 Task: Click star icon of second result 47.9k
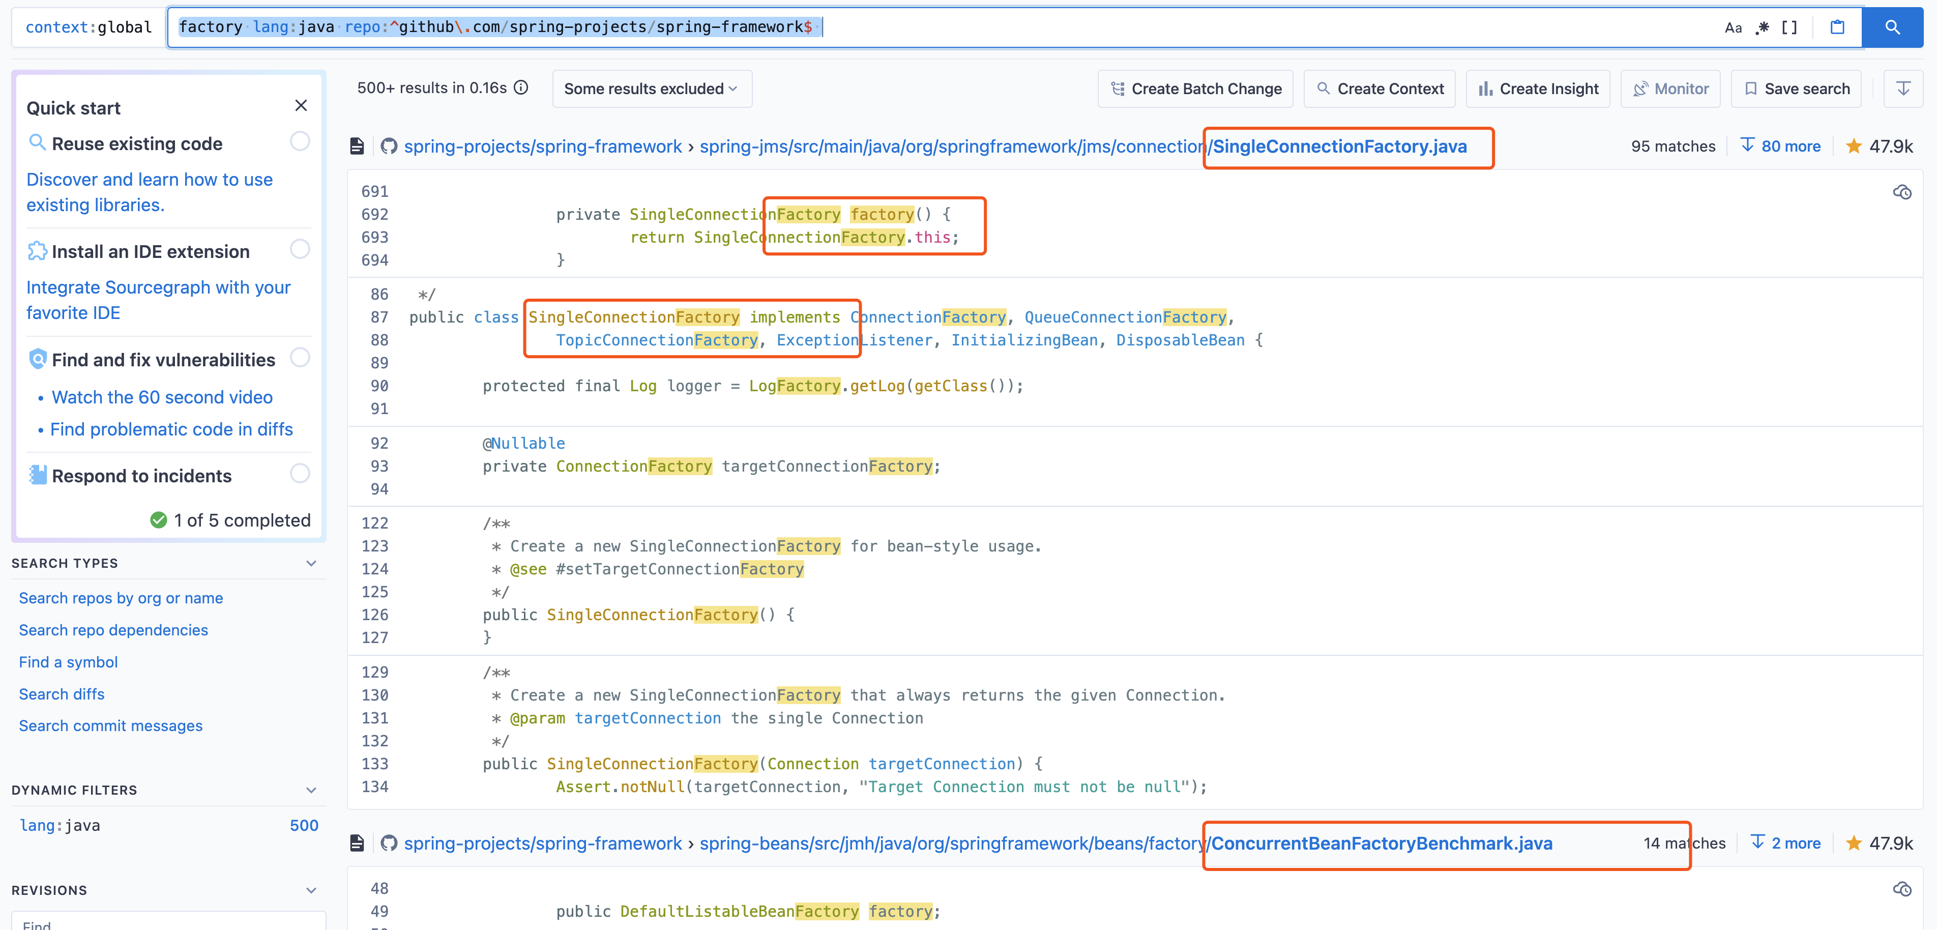1854,844
